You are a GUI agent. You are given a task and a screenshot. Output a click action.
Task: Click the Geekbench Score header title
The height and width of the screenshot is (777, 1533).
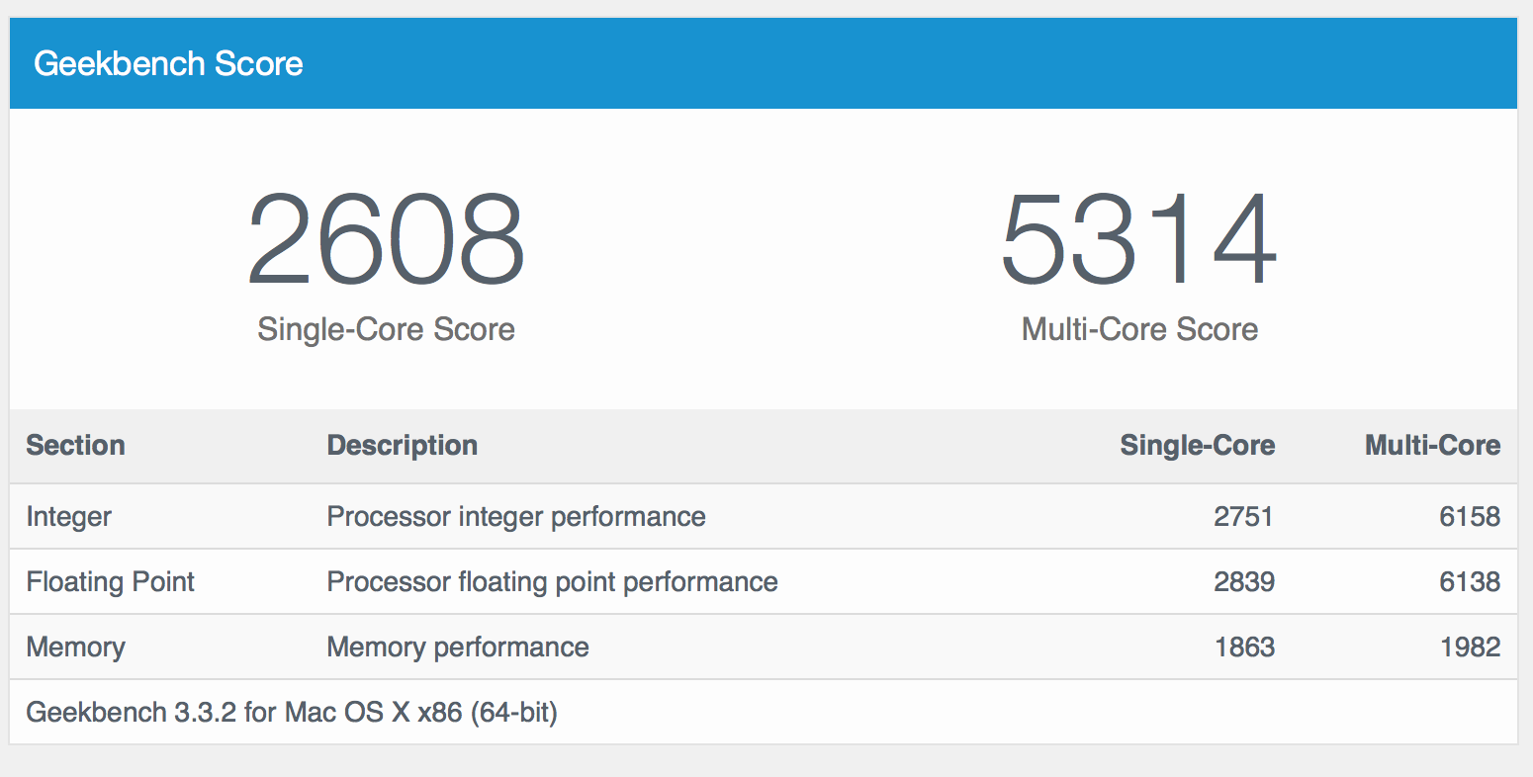168,64
